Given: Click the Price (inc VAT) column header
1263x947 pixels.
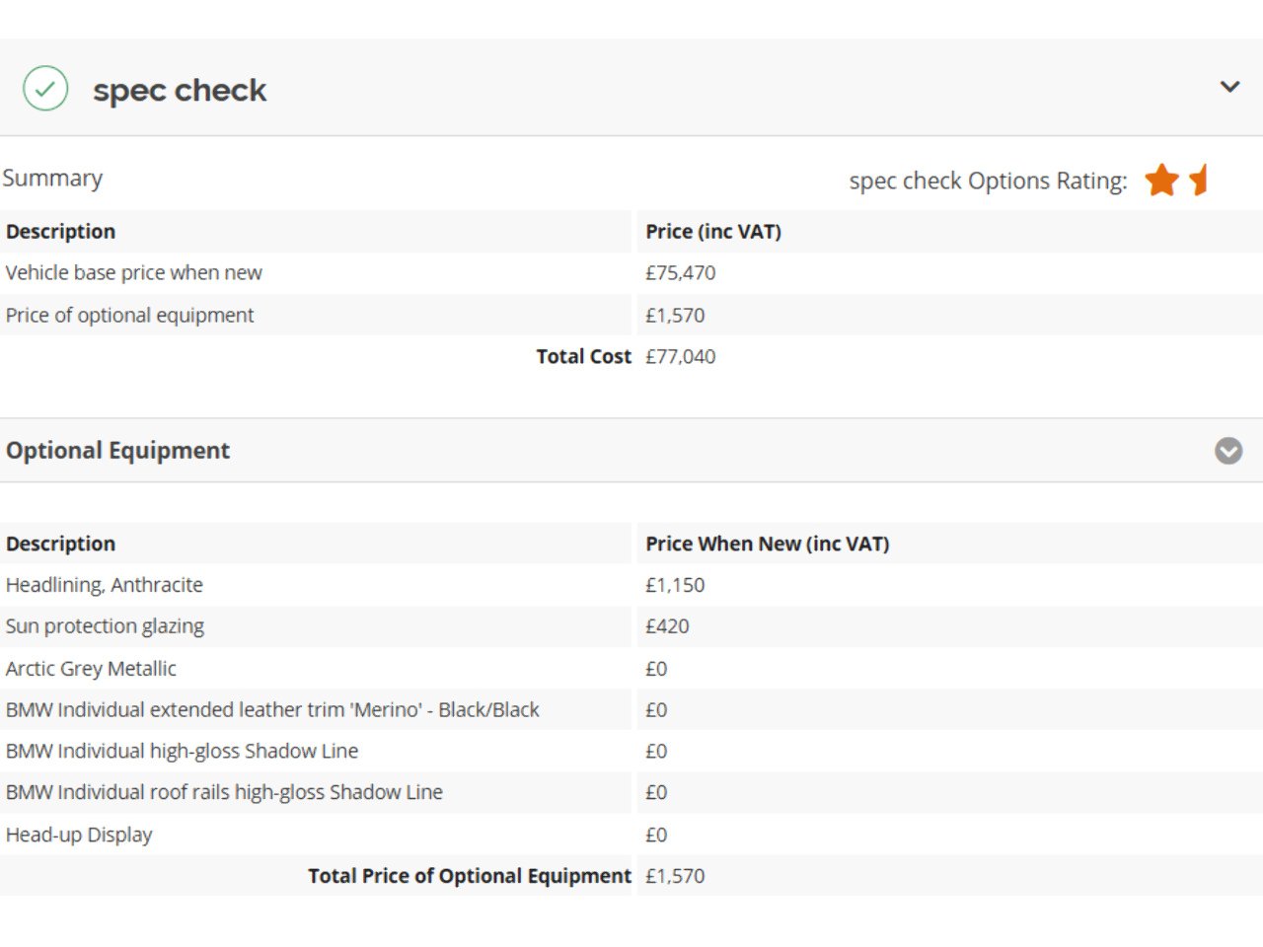Looking at the screenshot, I should tap(712, 232).
